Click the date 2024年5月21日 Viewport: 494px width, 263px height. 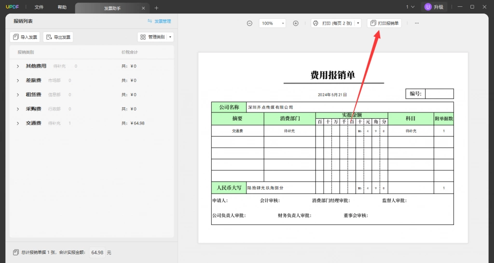pos(332,95)
